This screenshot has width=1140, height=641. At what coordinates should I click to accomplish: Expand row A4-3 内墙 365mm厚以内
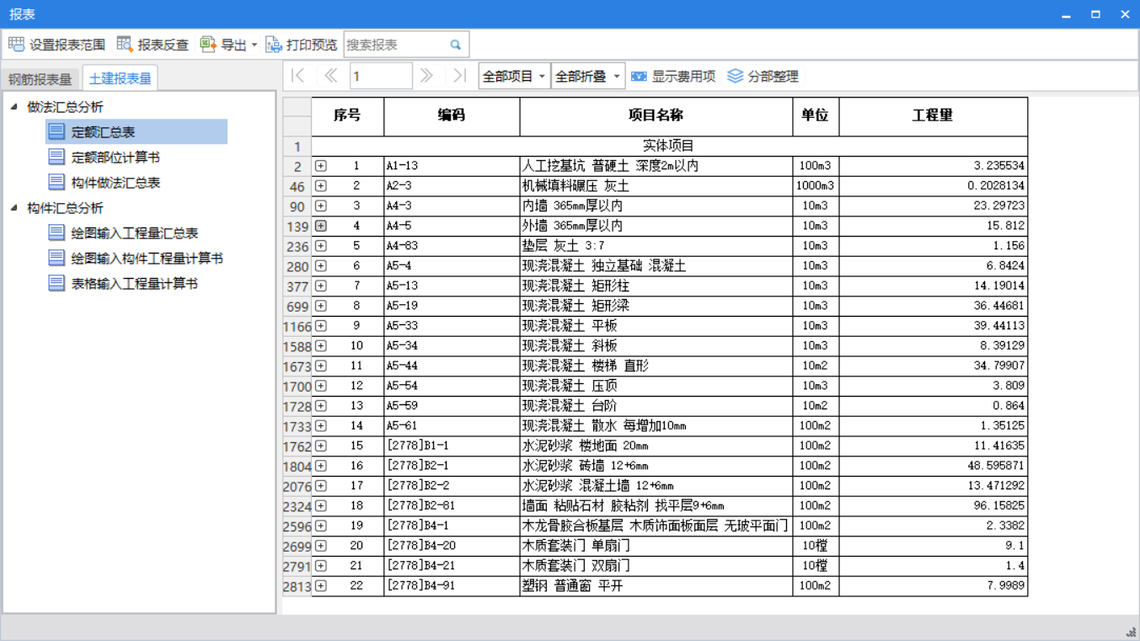pos(321,206)
